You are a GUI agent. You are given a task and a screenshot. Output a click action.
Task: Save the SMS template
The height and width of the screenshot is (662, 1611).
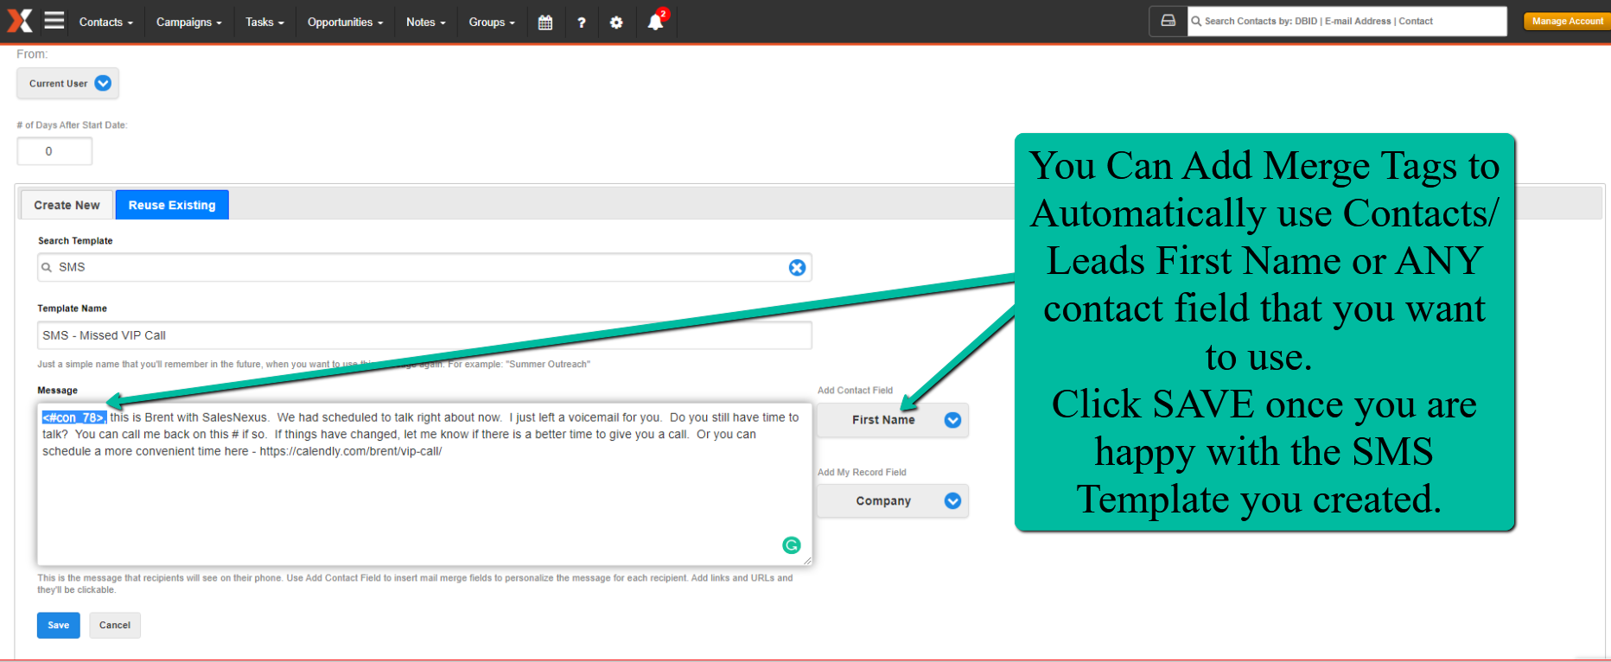pos(59,625)
